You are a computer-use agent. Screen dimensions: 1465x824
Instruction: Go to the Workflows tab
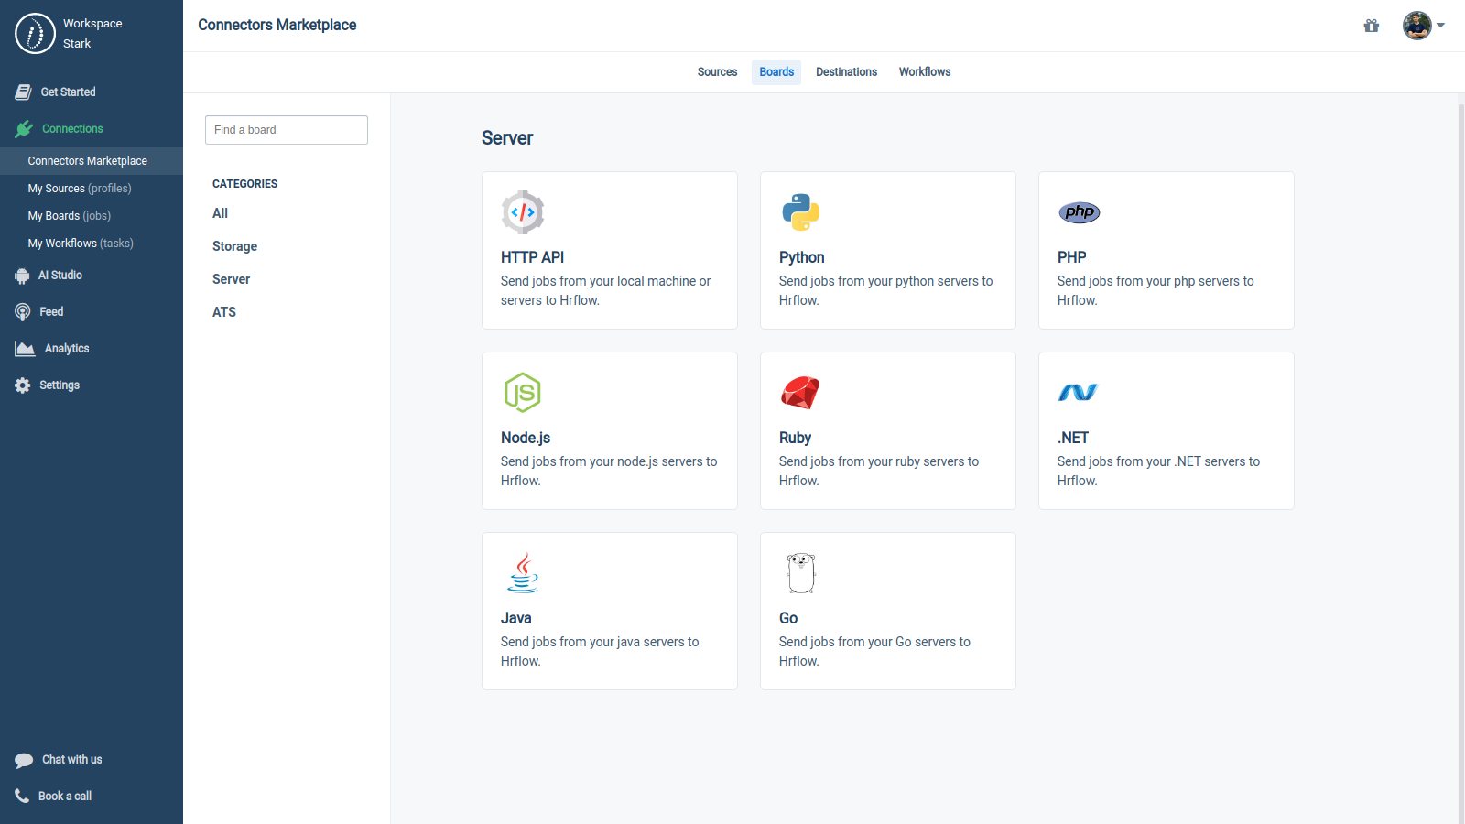925,72
